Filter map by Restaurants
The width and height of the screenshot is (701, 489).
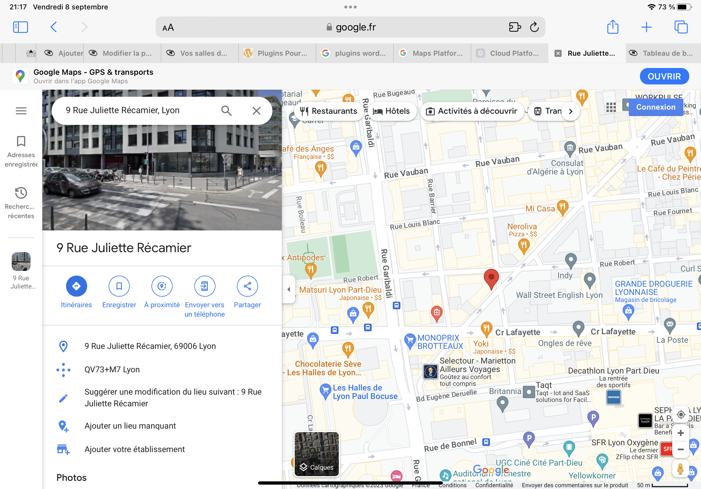click(x=328, y=111)
